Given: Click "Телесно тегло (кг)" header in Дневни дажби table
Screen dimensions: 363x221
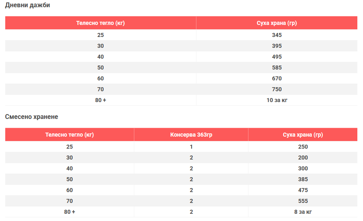Looking at the screenshot, I should 100,23.
